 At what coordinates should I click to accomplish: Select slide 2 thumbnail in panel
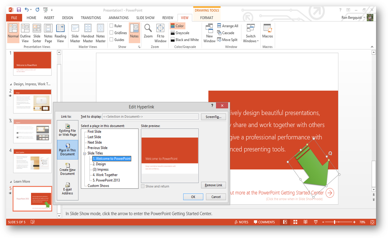(32, 101)
